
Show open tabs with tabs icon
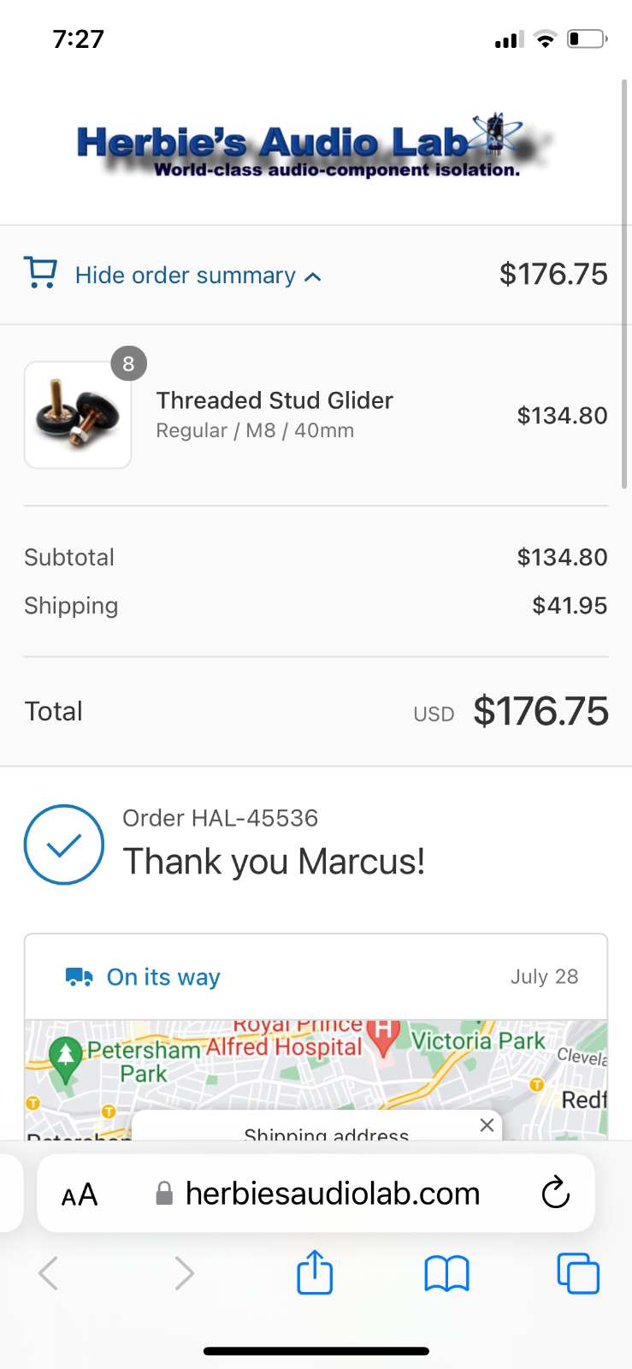tap(578, 1273)
